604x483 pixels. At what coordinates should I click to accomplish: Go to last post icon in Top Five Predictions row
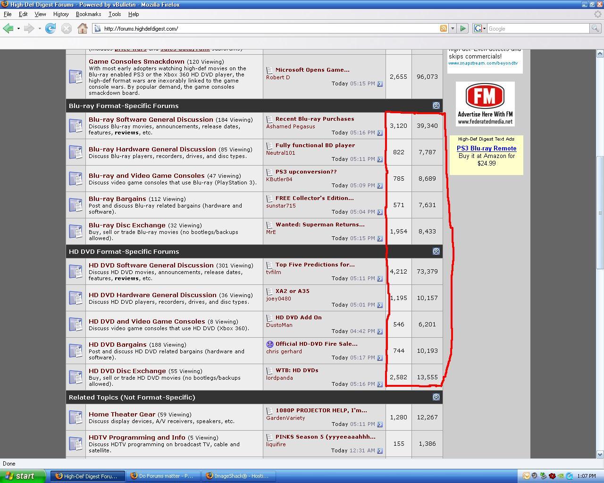[379, 279]
